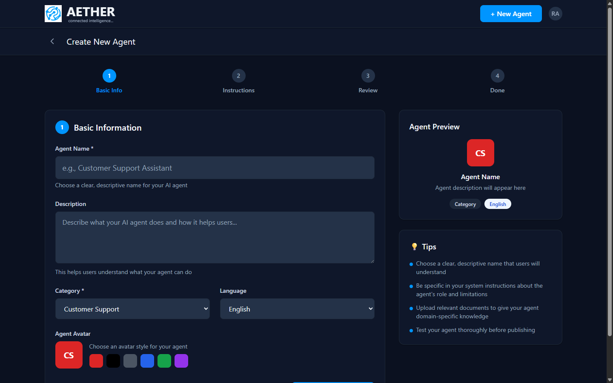Click the Category tag in Agent Preview
The height and width of the screenshot is (383, 613).
tap(465, 204)
